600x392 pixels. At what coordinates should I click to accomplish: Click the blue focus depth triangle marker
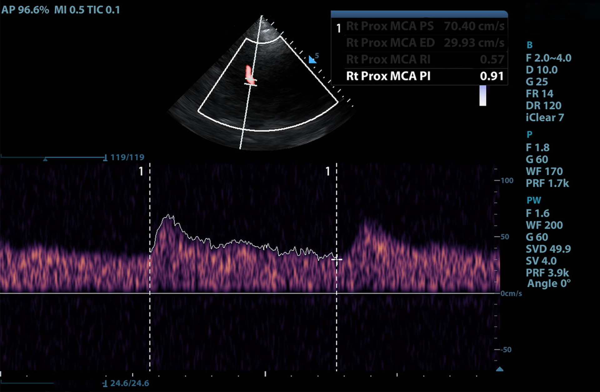pyautogui.click(x=312, y=60)
